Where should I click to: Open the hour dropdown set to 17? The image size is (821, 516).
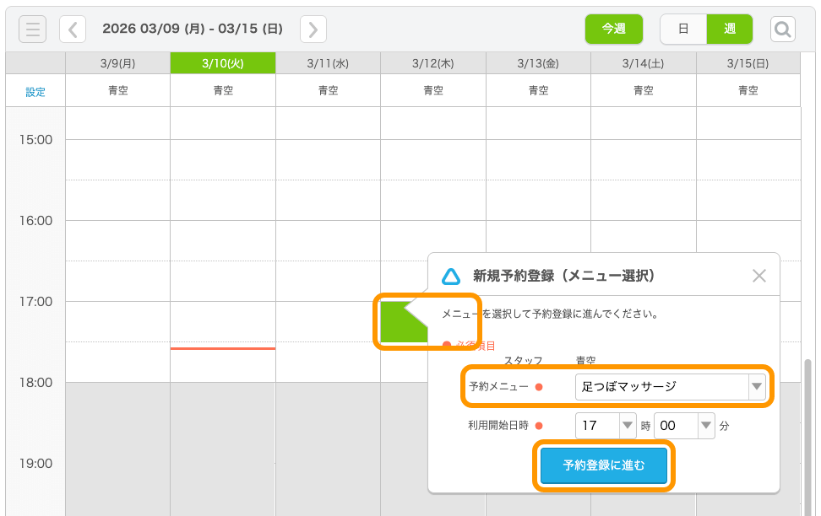tap(606, 426)
